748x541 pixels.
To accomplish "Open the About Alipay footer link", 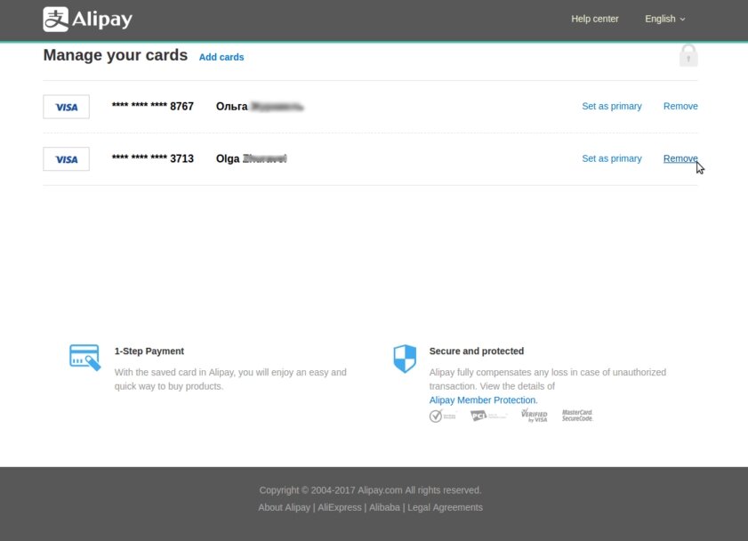I will [x=284, y=507].
